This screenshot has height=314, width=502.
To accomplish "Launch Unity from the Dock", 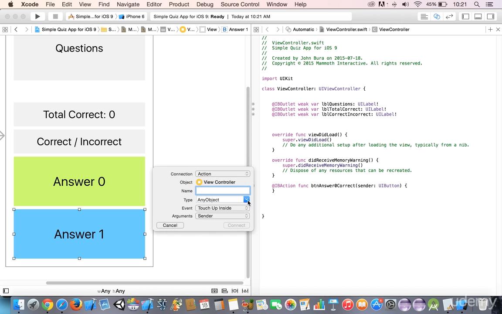I will (x=119, y=304).
